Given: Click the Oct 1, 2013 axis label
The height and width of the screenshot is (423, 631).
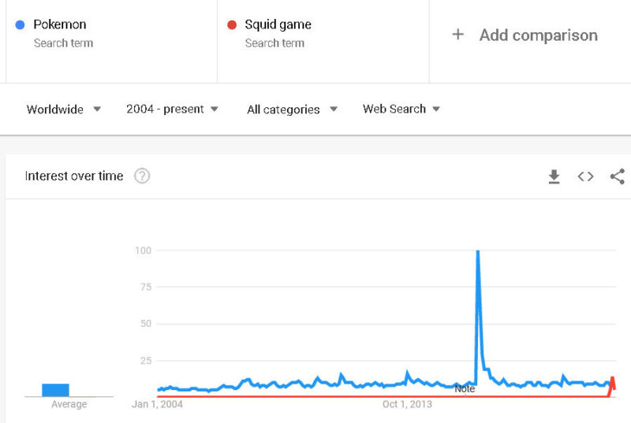Looking at the screenshot, I should pos(407,404).
